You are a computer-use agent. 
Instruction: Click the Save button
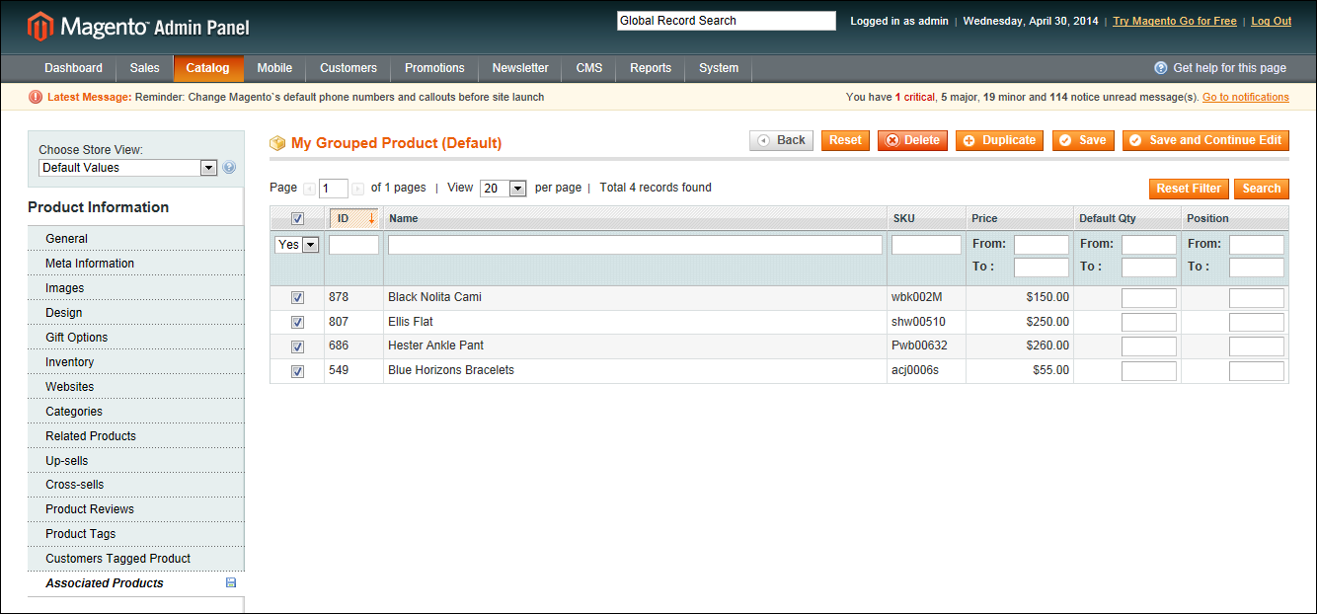point(1083,140)
